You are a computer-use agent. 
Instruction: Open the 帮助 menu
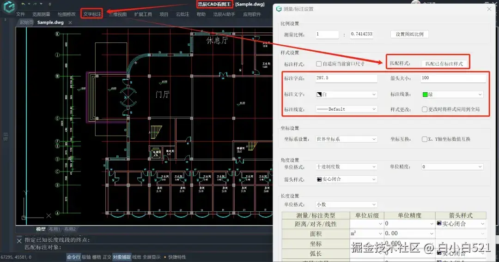tap(201, 14)
